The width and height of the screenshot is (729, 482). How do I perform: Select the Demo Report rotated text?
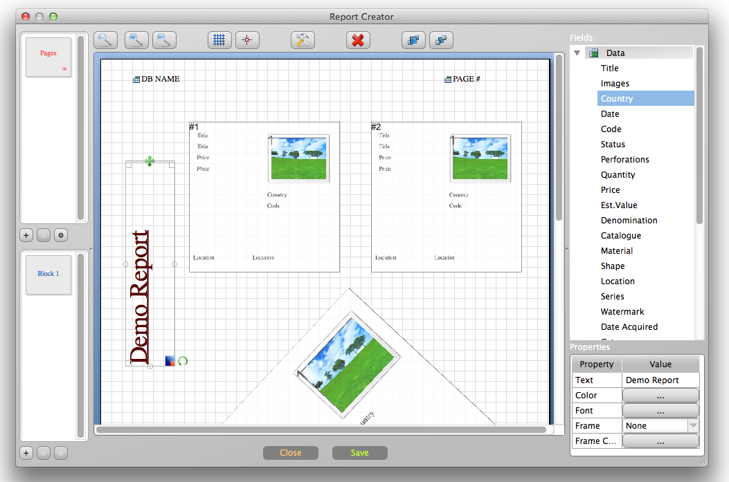pos(140,297)
